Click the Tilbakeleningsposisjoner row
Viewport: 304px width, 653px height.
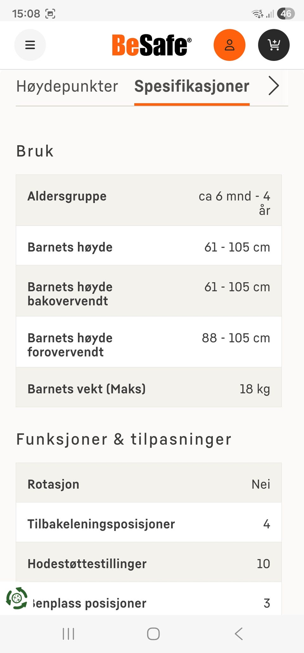148,523
